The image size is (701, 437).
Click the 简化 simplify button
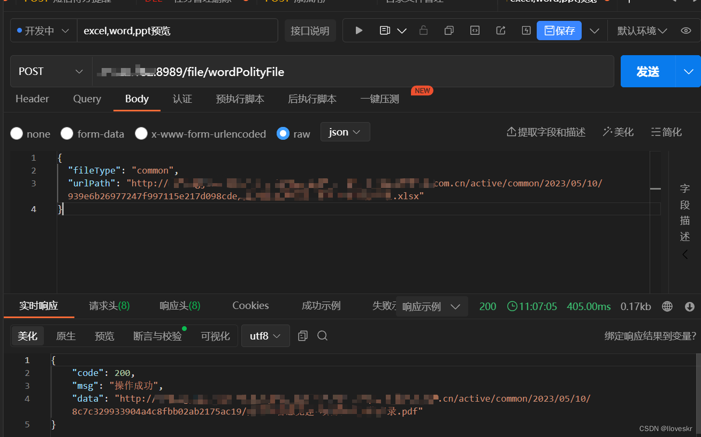666,132
